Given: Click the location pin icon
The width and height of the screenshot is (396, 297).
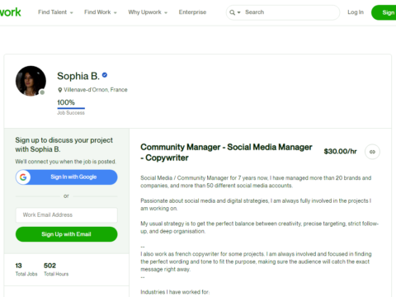Looking at the screenshot, I should pos(59,90).
